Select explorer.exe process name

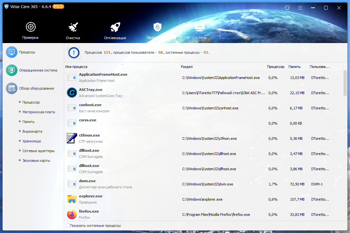tap(91, 196)
